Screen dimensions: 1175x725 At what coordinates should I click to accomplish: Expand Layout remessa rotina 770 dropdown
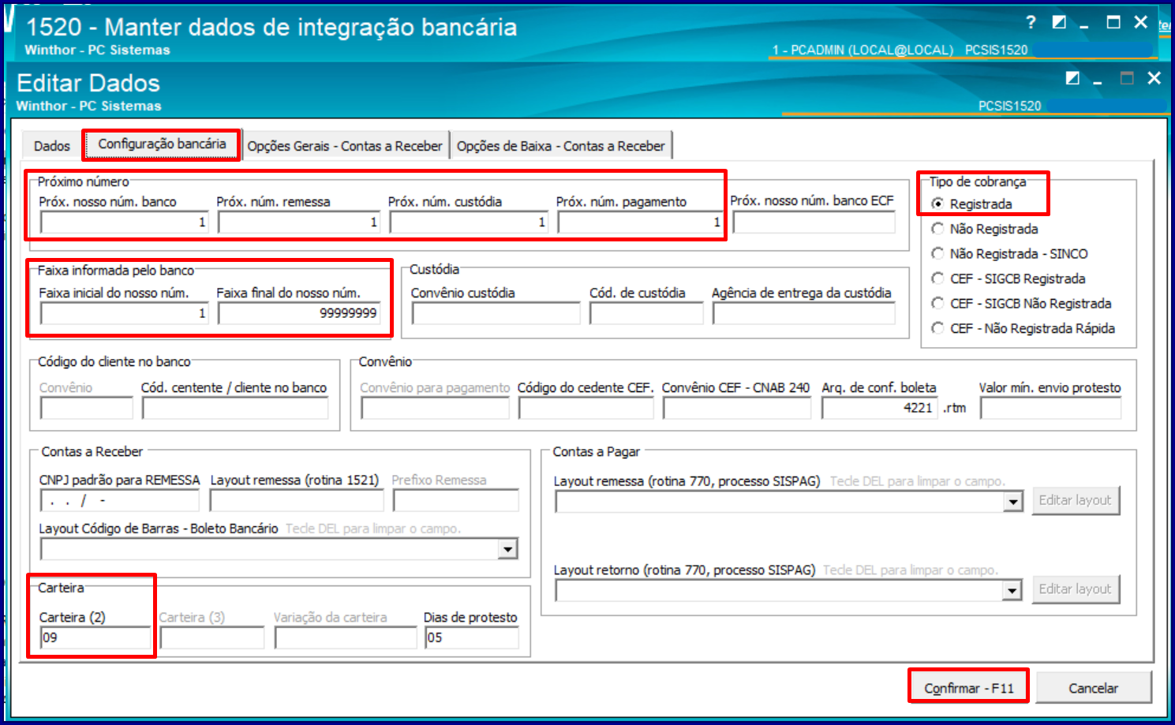pyautogui.click(x=1013, y=502)
